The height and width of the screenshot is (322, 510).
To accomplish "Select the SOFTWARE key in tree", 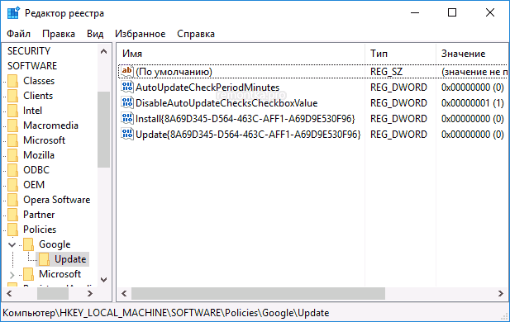I will pos(32,66).
